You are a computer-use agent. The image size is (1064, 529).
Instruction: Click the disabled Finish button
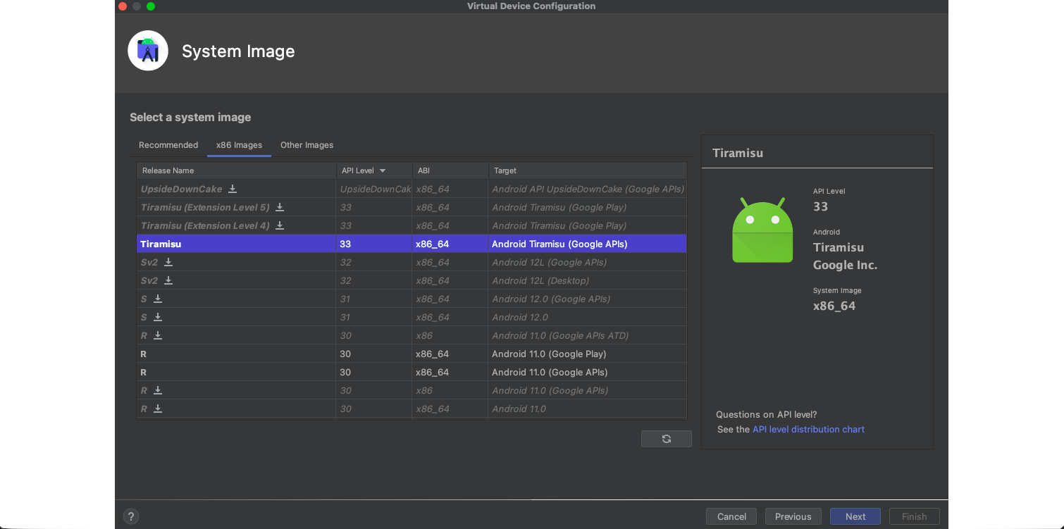click(915, 516)
